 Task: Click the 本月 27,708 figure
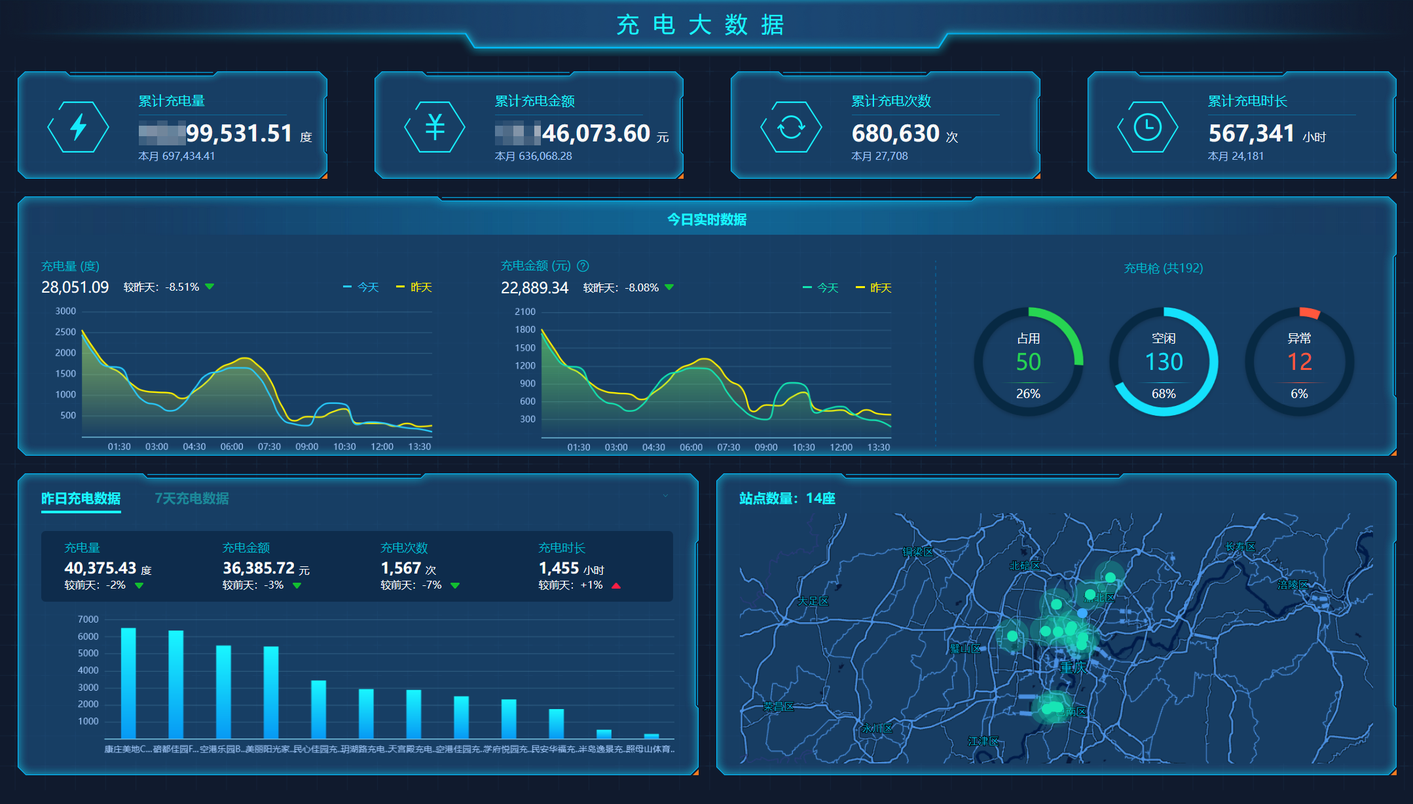tap(879, 156)
